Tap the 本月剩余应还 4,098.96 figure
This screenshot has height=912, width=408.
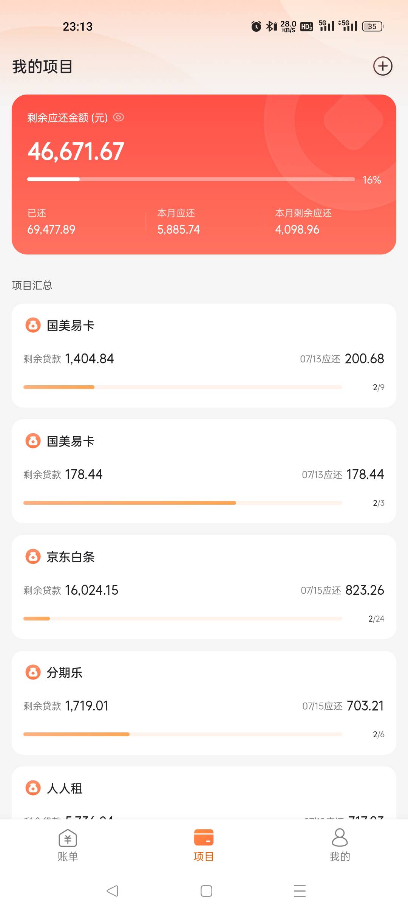[x=297, y=230]
